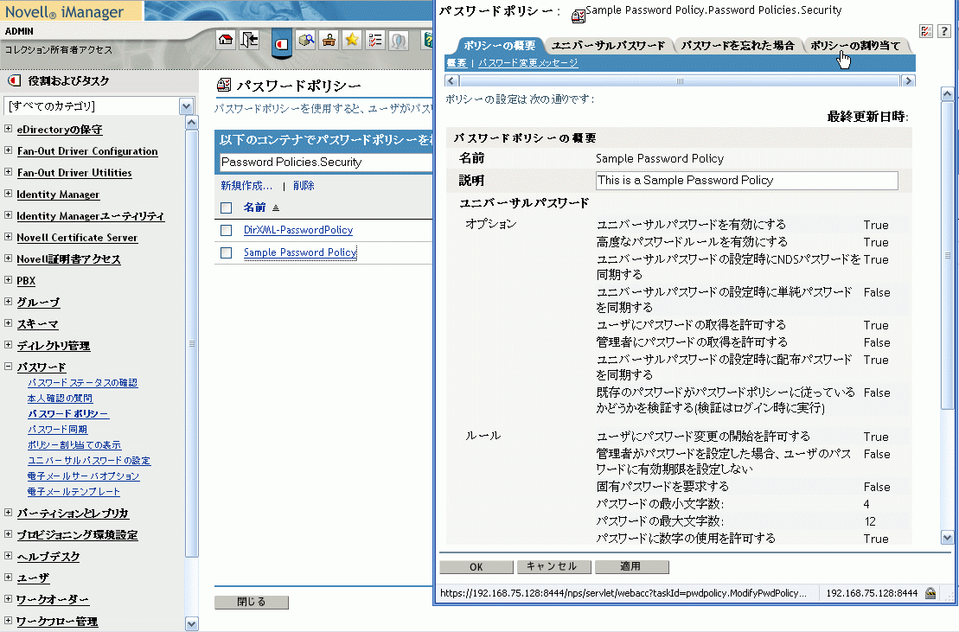Viewport: 959px width, 632px height.
Task: Click the Roles and Tasks header icon in sidebar
Action: pyautogui.click(x=14, y=80)
